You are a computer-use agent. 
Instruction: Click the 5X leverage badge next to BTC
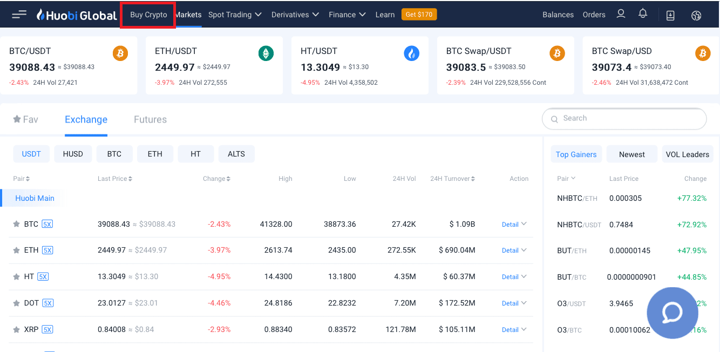tap(47, 224)
